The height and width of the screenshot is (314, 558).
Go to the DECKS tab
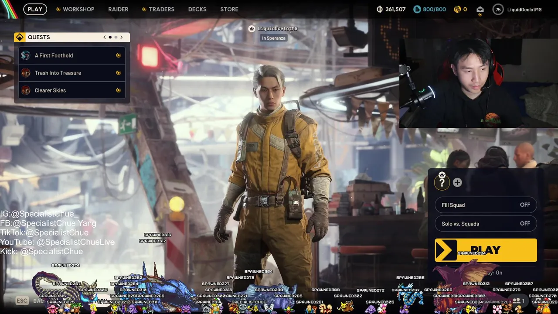tap(197, 9)
